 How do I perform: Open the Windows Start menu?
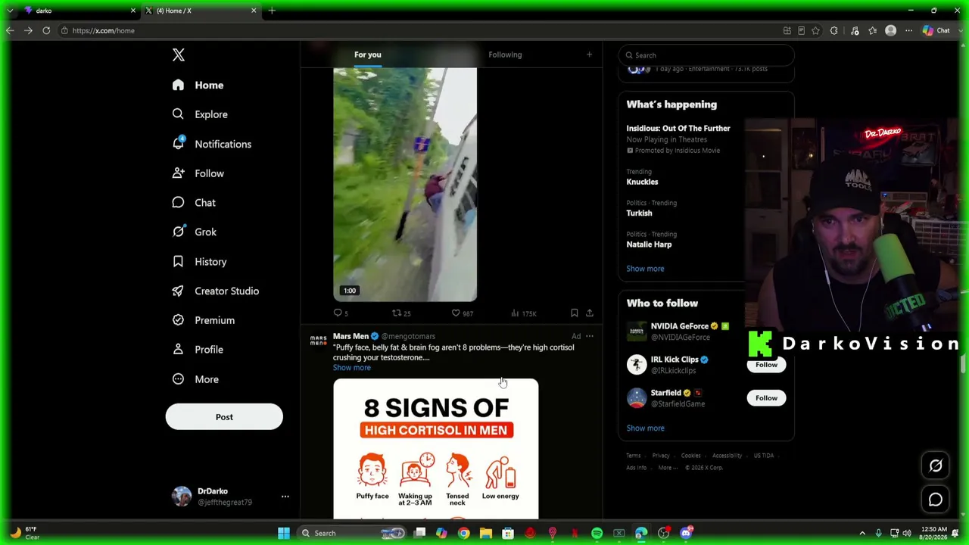(x=283, y=534)
